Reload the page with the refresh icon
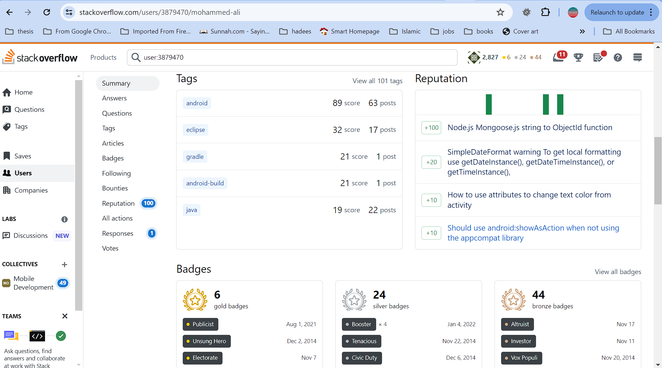The image size is (662, 368). point(47,12)
